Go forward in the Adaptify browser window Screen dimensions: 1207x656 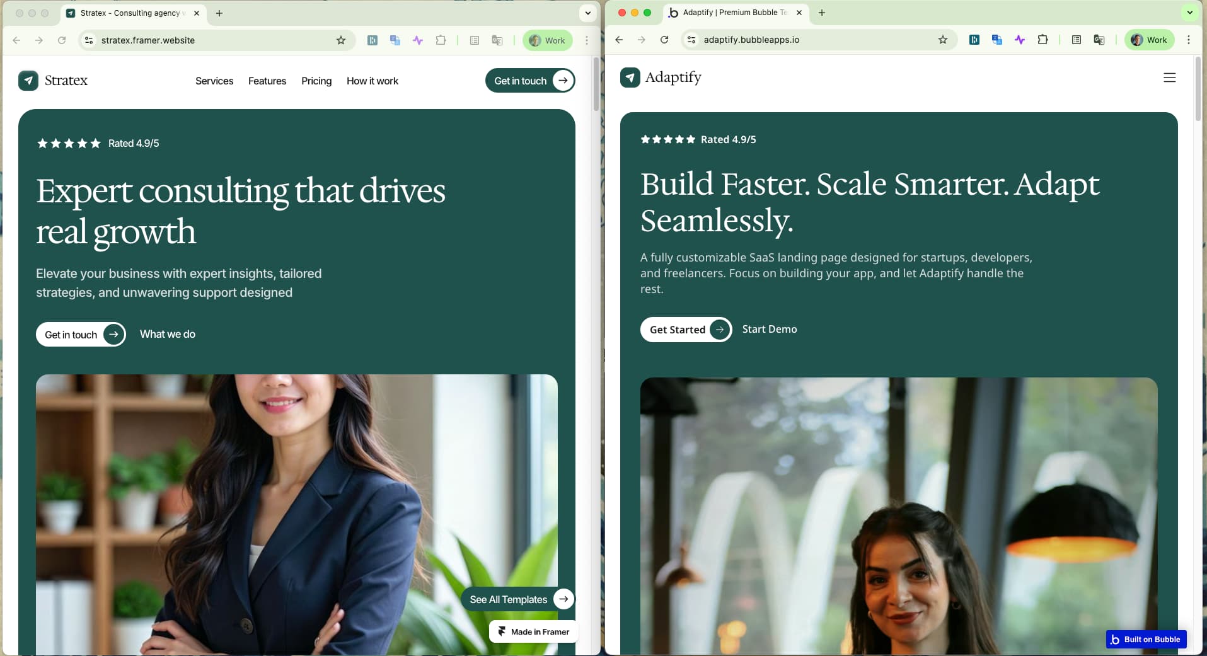(642, 40)
